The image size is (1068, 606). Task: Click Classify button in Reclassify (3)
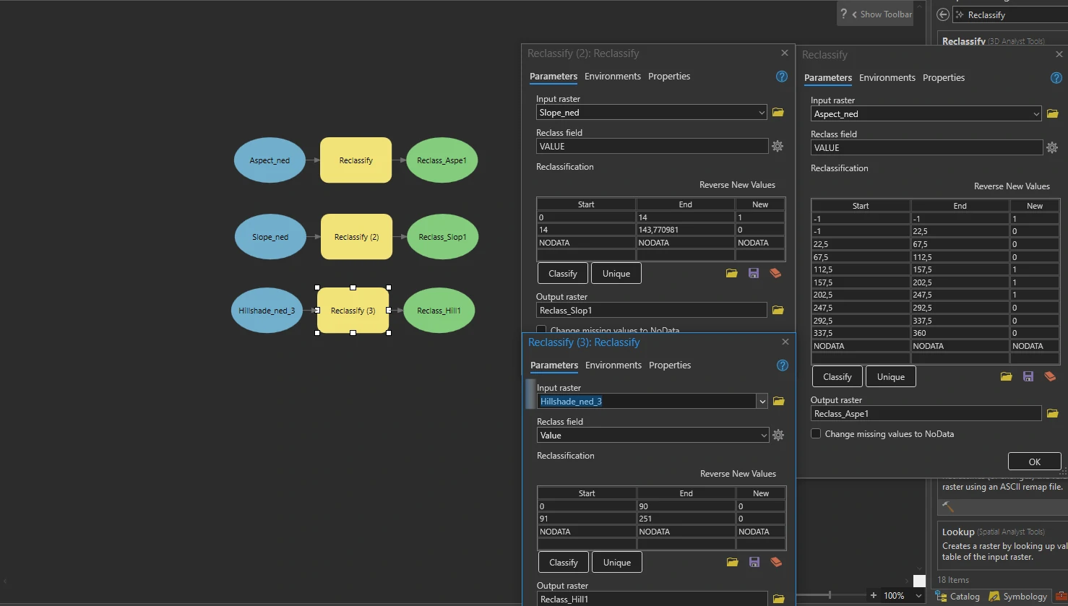[563, 562]
